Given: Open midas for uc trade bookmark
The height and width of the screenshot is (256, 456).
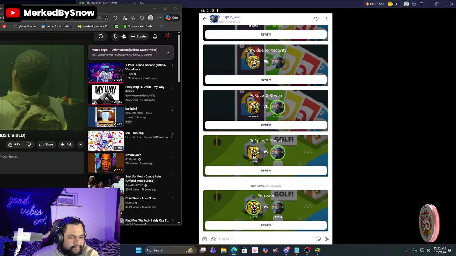Looking at the screenshot, I should [x=56, y=26].
